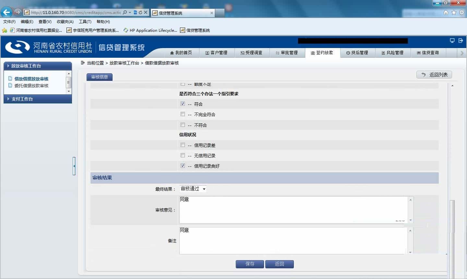Switch to the 贷后管理 navigation tab
467x279 pixels.
(x=357, y=53)
